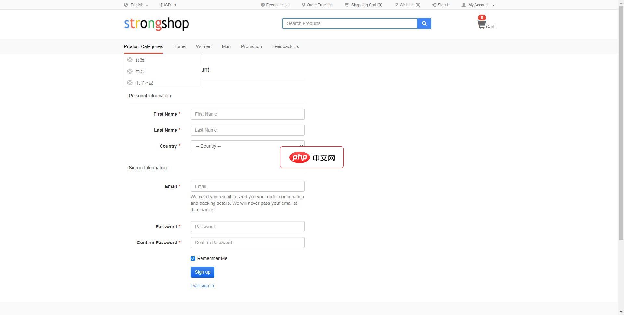Open the Promotion menu item

point(252,46)
